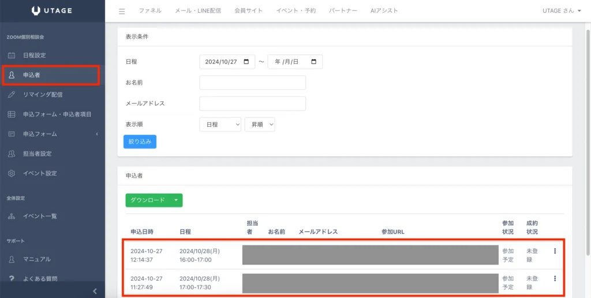Open the start date calendar picker icon
591x298 pixels.
pyautogui.click(x=246, y=62)
